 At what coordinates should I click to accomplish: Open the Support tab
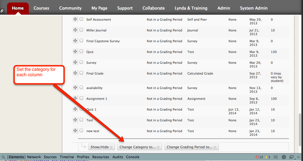(125, 8)
